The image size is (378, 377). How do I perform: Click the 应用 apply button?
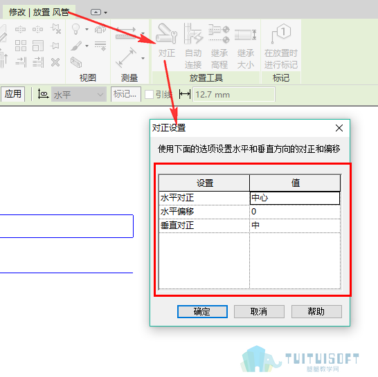pos(13,94)
